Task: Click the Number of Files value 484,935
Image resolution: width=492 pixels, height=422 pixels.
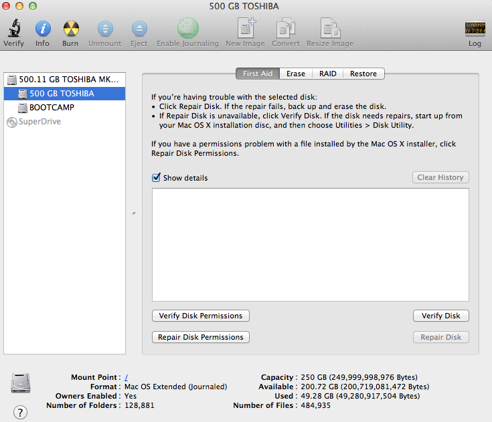Action: click(316, 405)
